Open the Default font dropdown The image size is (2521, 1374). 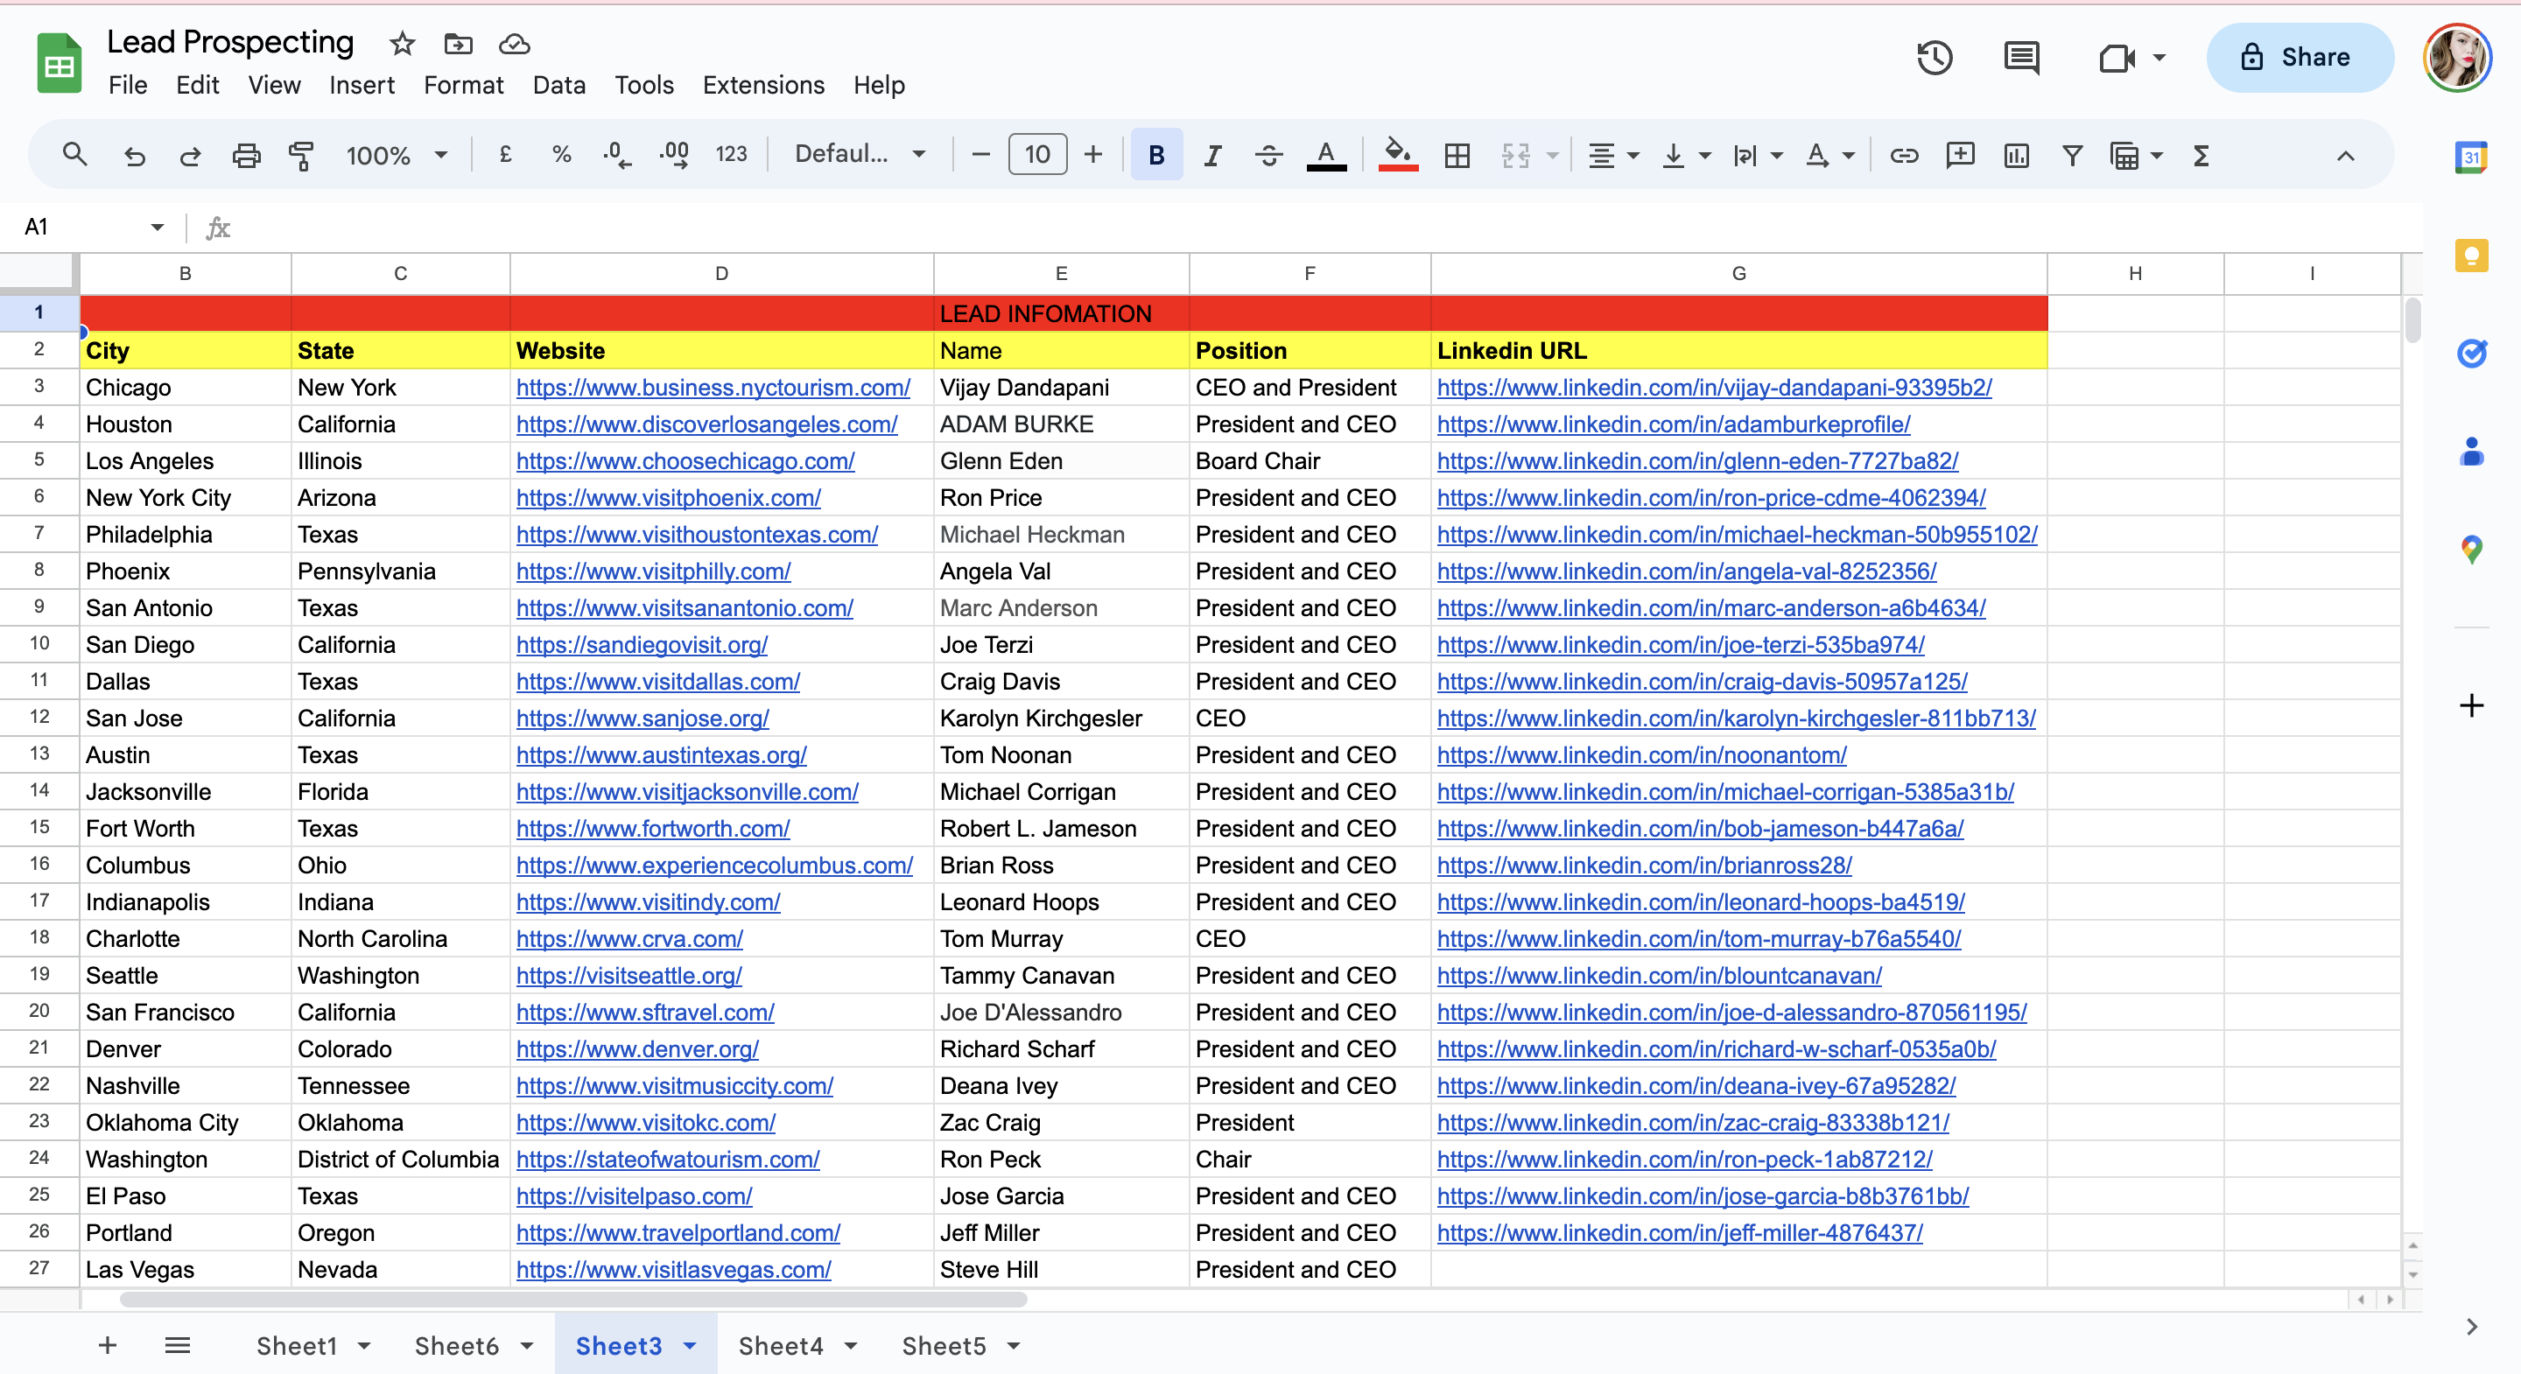[860, 154]
